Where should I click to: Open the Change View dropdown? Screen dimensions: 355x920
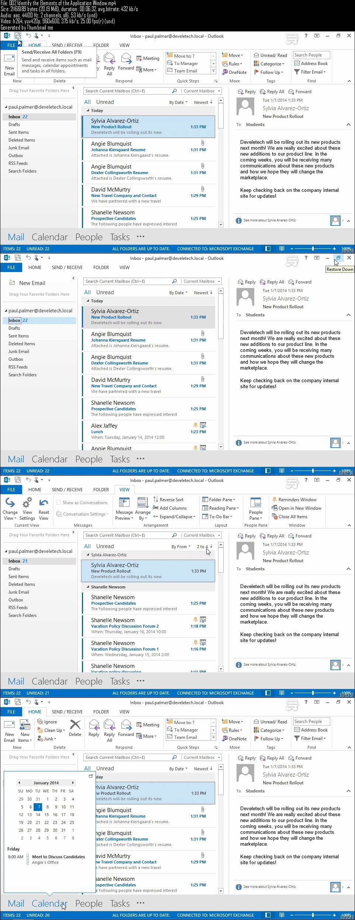point(10,509)
